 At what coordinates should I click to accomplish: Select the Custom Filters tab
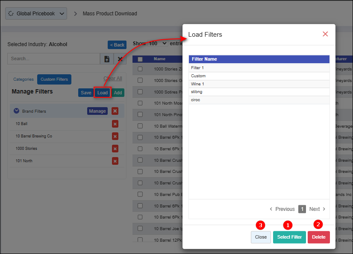(54, 79)
